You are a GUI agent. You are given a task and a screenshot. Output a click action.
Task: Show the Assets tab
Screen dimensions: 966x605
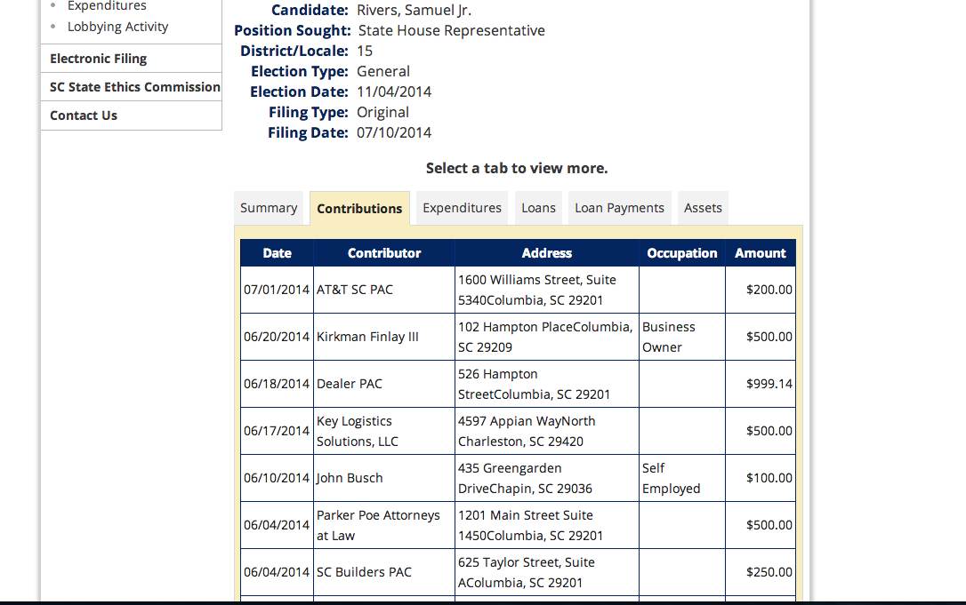[x=703, y=208]
